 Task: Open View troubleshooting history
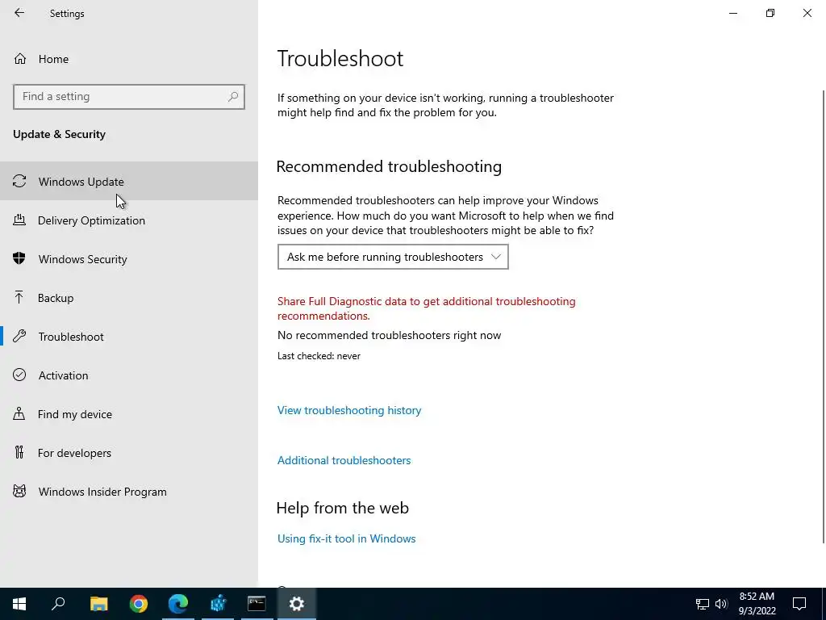coord(349,410)
